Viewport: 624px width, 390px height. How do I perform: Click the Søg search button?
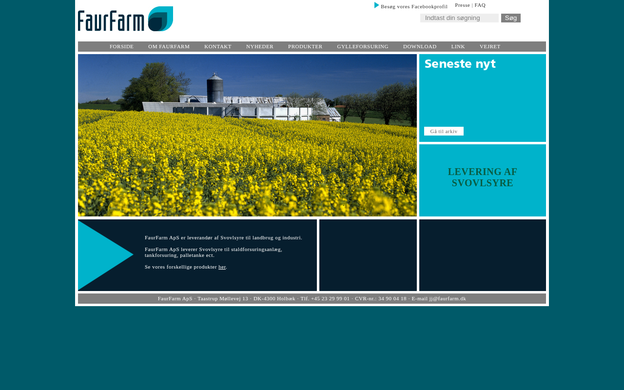tap(511, 18)
